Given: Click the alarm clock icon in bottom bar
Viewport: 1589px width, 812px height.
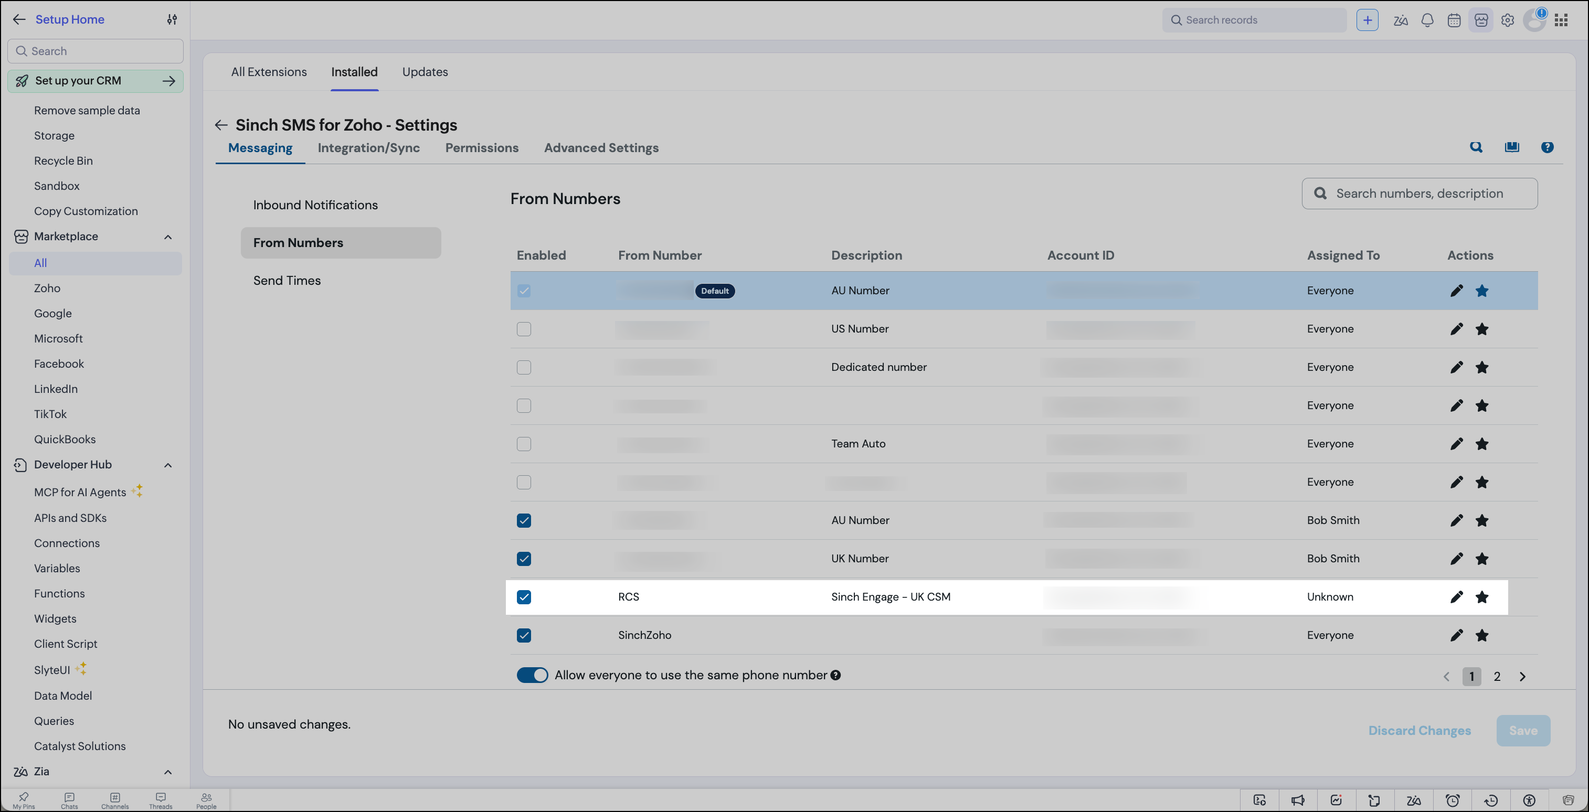Looking at the screenshot, I should tap(1452, 800).
